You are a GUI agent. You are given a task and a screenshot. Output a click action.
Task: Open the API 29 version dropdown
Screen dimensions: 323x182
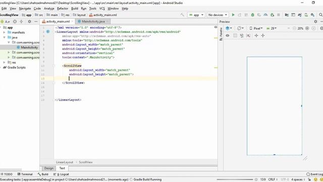pos(272,28)
